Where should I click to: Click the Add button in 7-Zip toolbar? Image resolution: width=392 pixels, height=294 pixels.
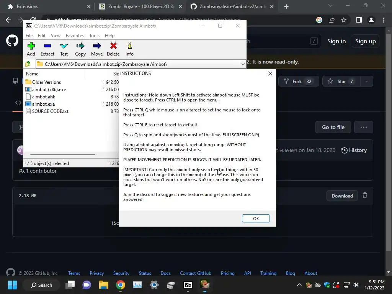[31, 49]
